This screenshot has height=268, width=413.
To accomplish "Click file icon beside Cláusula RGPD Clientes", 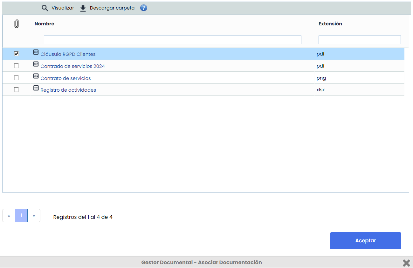I will [36, 52].
